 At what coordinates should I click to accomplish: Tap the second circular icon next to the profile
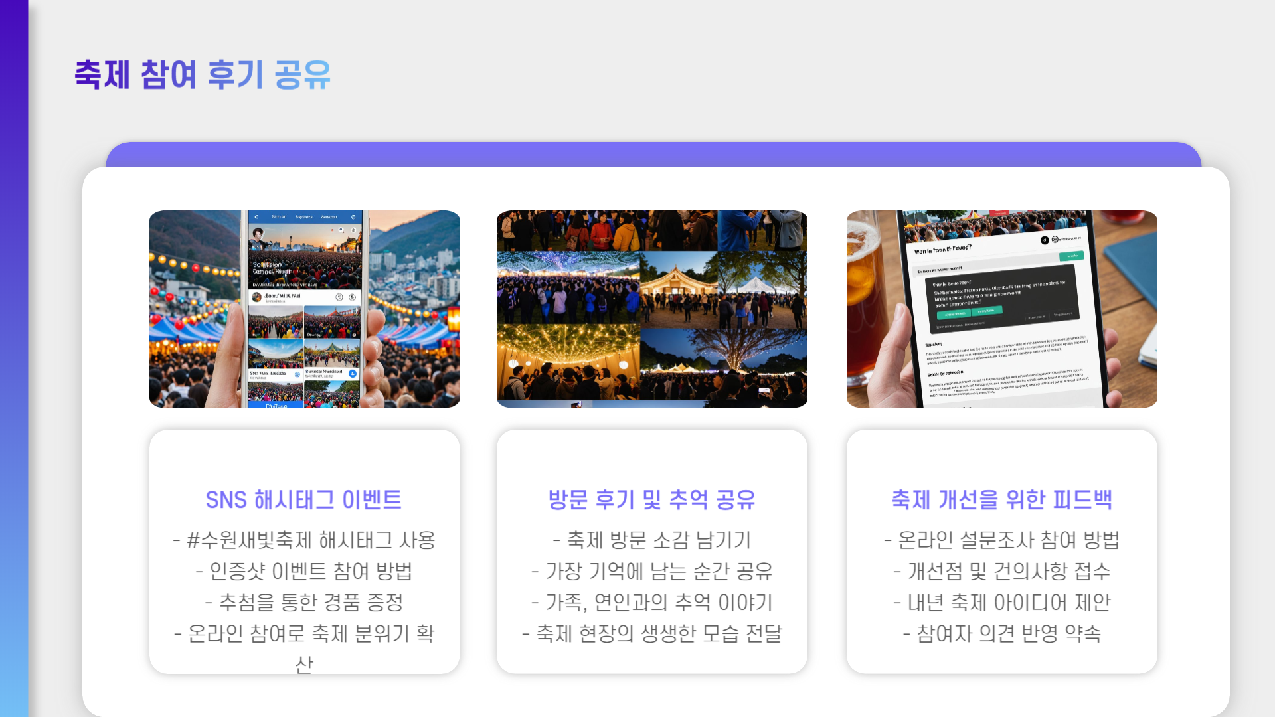click(x=352, y=297)
